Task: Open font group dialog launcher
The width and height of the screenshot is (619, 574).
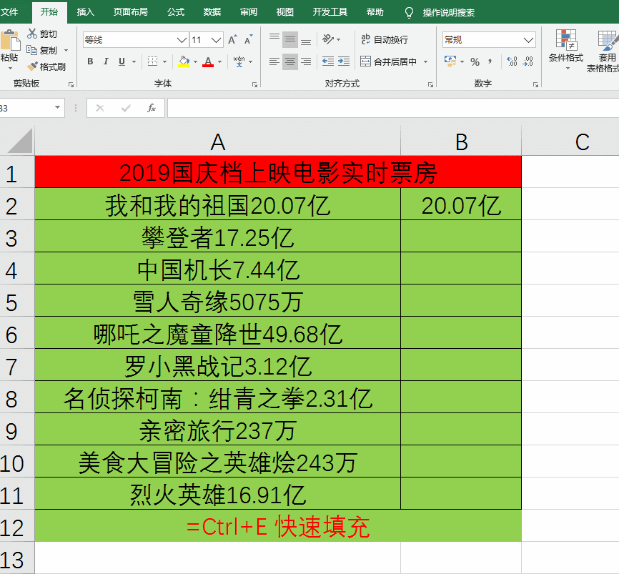Action: [254, 84]
